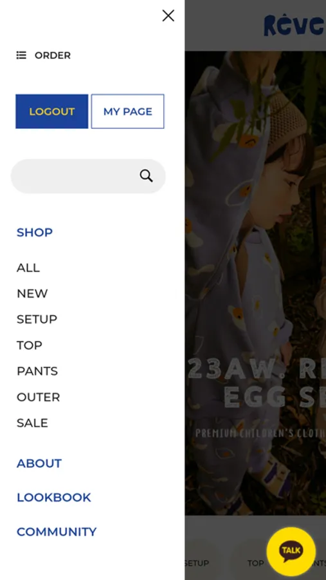Select the NEW category
The height and width of the screenshot is (580, 326).
[x=32, y=293]
